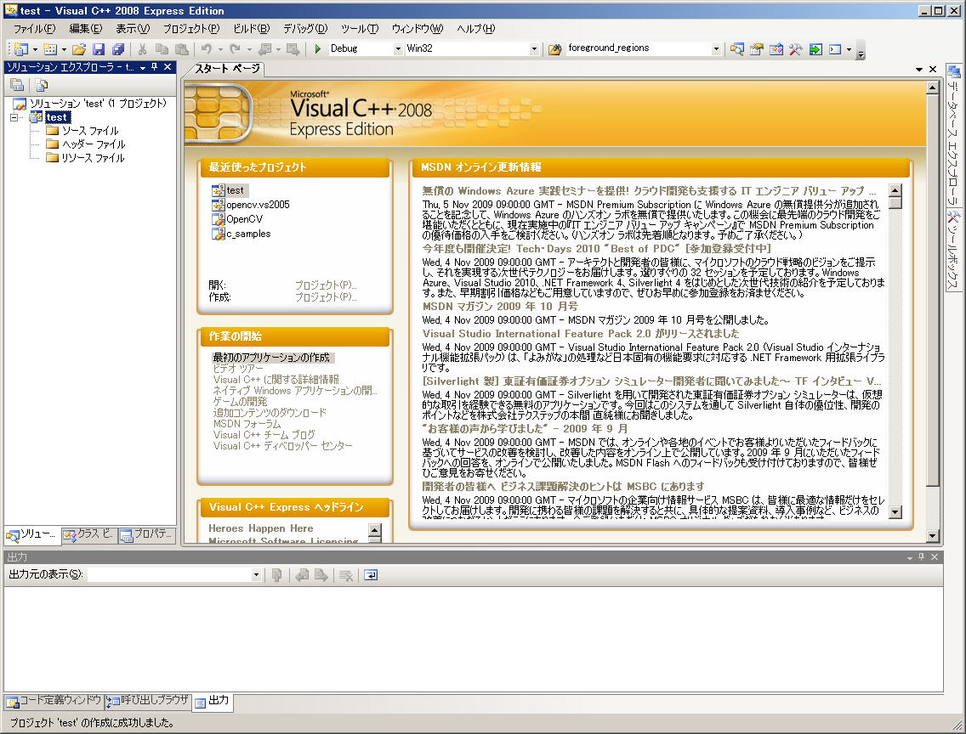Image resolution: width=966 pixels, height=734 pixels.
Task: Click Solution Explorer Show All Files icon
Action: coord(42,85)
